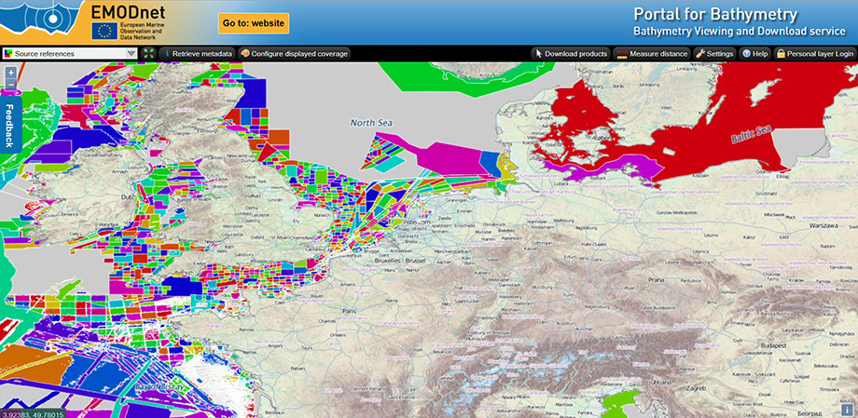Open Settings with the wrench icon
The image size is (858, 418).
[x=714, y=54]
